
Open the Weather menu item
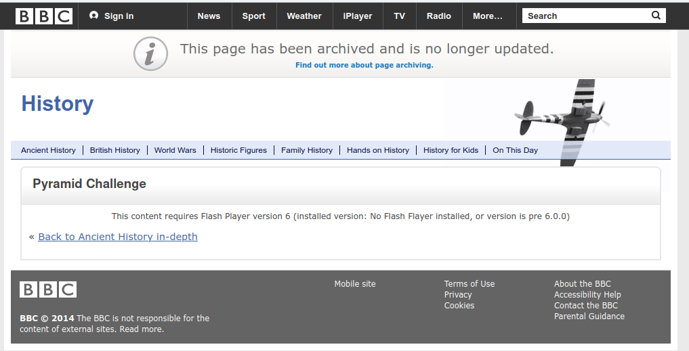pos(304,16)
